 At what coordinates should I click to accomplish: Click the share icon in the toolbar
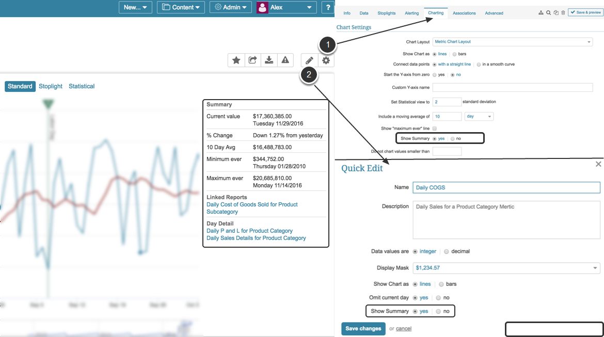click(x=252, y=60)
